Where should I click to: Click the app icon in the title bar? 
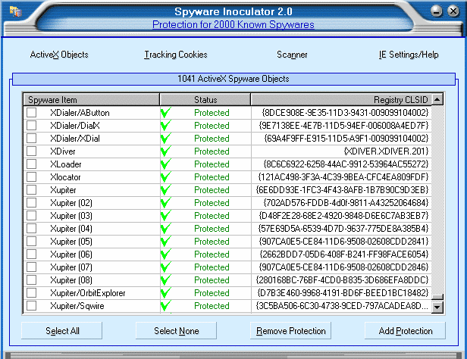pos(15,11)
